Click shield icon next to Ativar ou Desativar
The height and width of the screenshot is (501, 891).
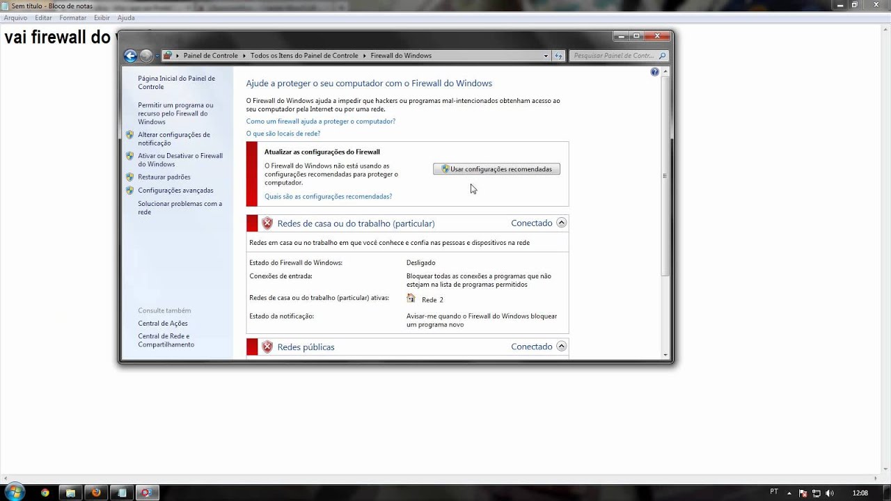[x=130, y=156]
